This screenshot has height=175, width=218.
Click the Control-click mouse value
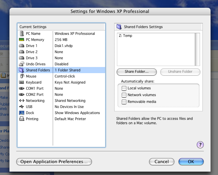tap(65, 76)
